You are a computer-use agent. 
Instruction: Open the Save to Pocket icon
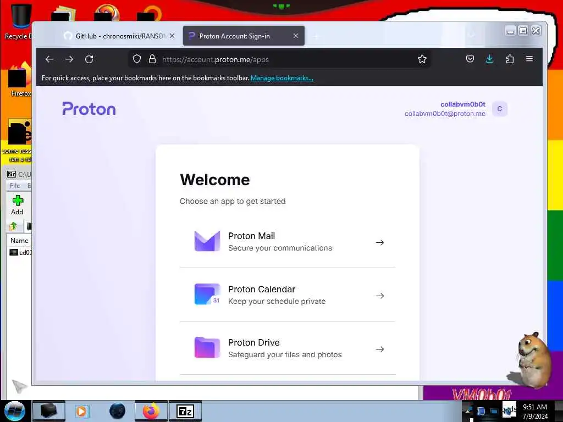[x=470, y=59]
